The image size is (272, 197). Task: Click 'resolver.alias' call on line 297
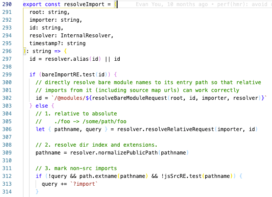(x=67, y=59)
